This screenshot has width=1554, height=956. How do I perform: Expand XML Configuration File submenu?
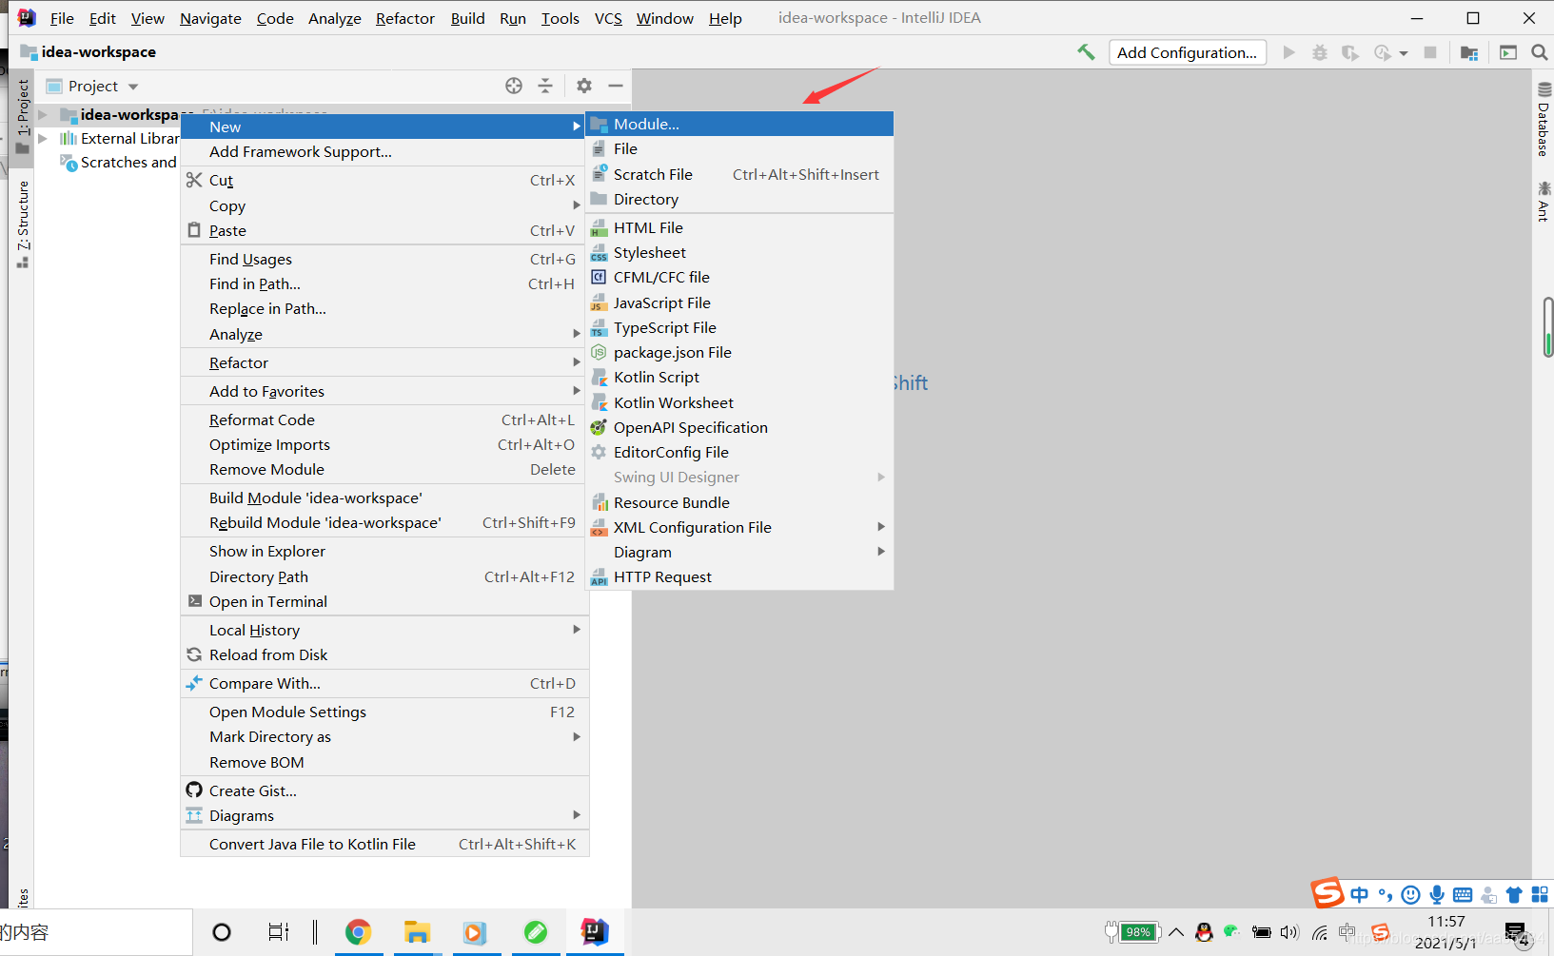[x=739, y=527]
